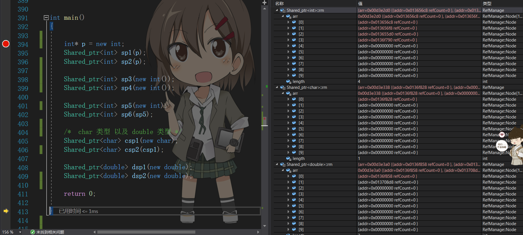
Task: Expand element [2] with addr=0x013655d0
Action: pyautogui.click(x=288, y=34)
